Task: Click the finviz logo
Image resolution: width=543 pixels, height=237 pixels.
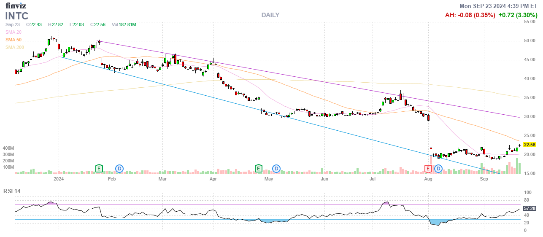Action: pyautogui.click(x=15, y=5)
